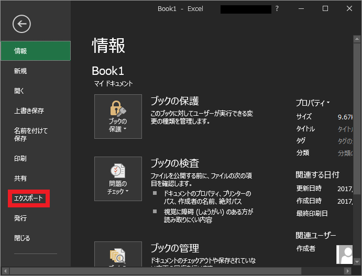Click the マイ ドキュメント location text
This screenshot has height=276, width=362.
pyautogui.click(x=113, y=84)
